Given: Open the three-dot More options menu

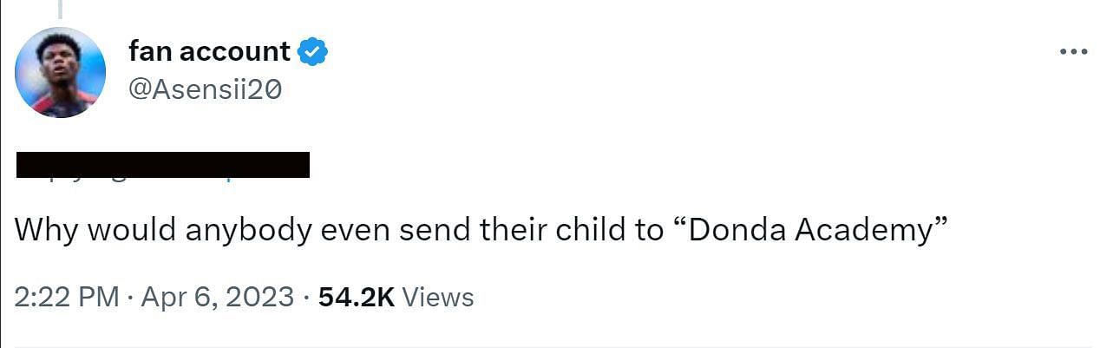Looking at the screenshot, I should pos(1073,52).
